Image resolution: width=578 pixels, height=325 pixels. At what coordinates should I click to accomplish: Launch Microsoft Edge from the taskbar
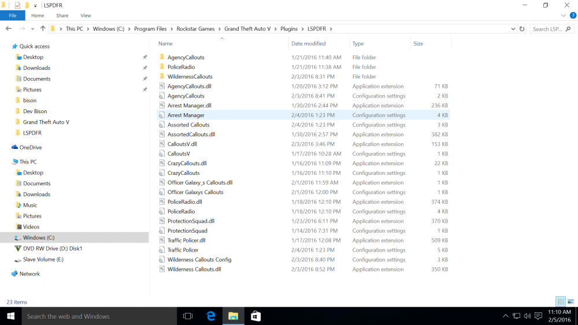pos(211,316)
